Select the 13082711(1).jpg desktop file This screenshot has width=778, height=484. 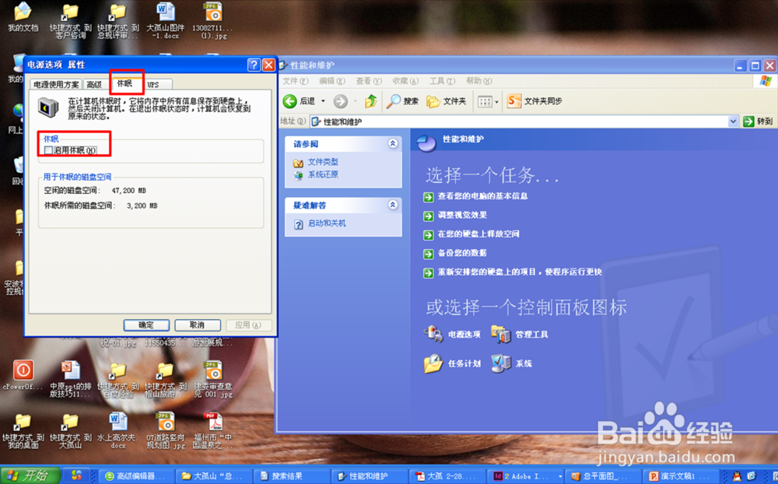click(x=212, y=20)
